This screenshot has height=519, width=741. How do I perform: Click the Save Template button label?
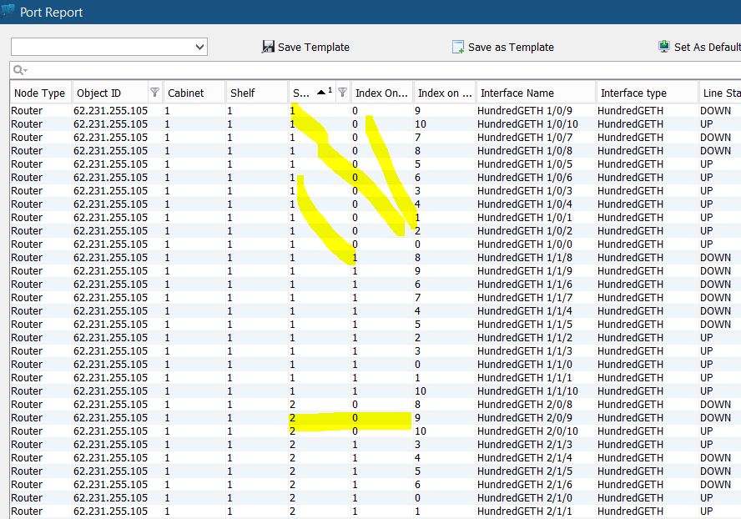(313, 48)
